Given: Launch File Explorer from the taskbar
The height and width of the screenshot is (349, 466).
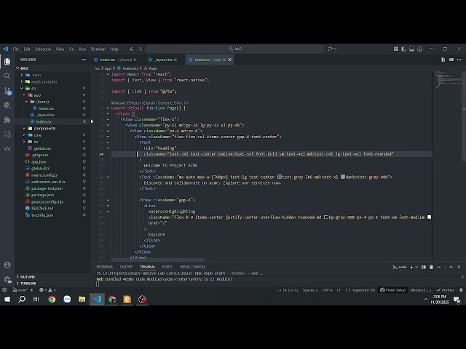Looking at the screenshot, I should pyautogui.click(x=82, y=300).
